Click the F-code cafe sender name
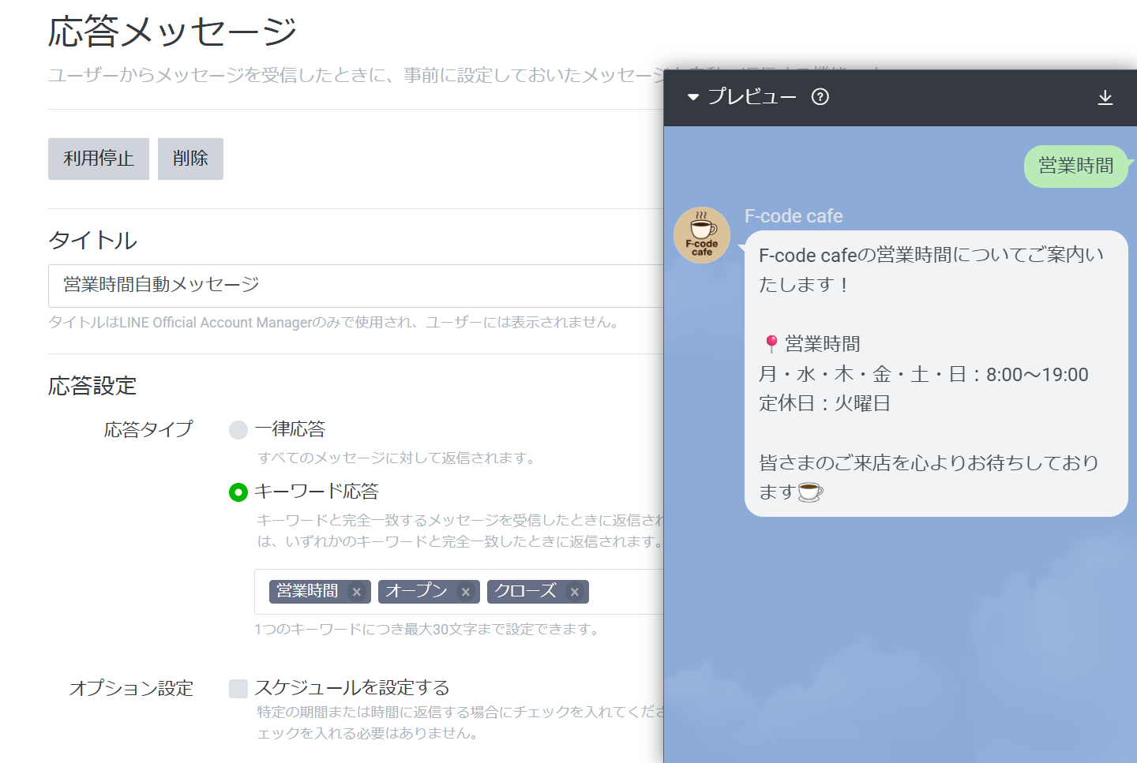Viewport: 1137px width, 763px height. point(794,216)
